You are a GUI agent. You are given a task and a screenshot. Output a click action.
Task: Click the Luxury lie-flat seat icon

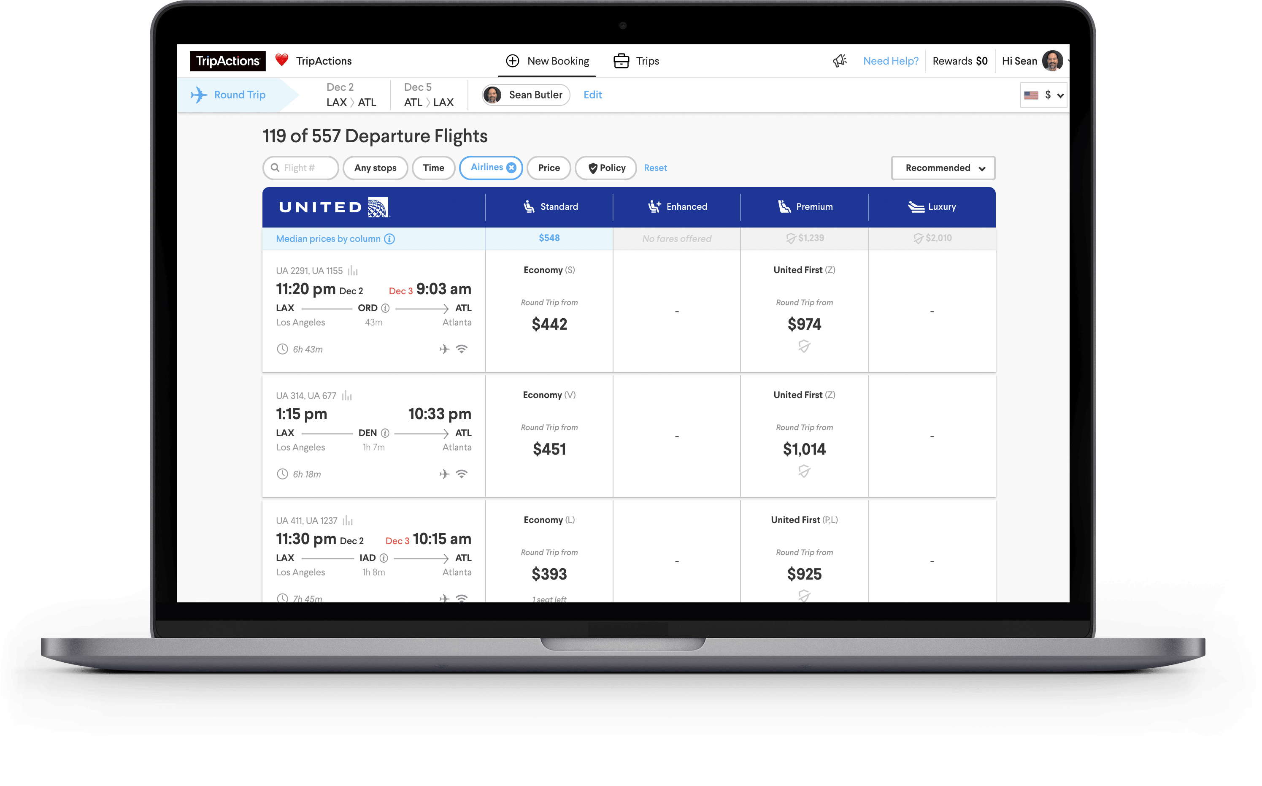[916, 207]
